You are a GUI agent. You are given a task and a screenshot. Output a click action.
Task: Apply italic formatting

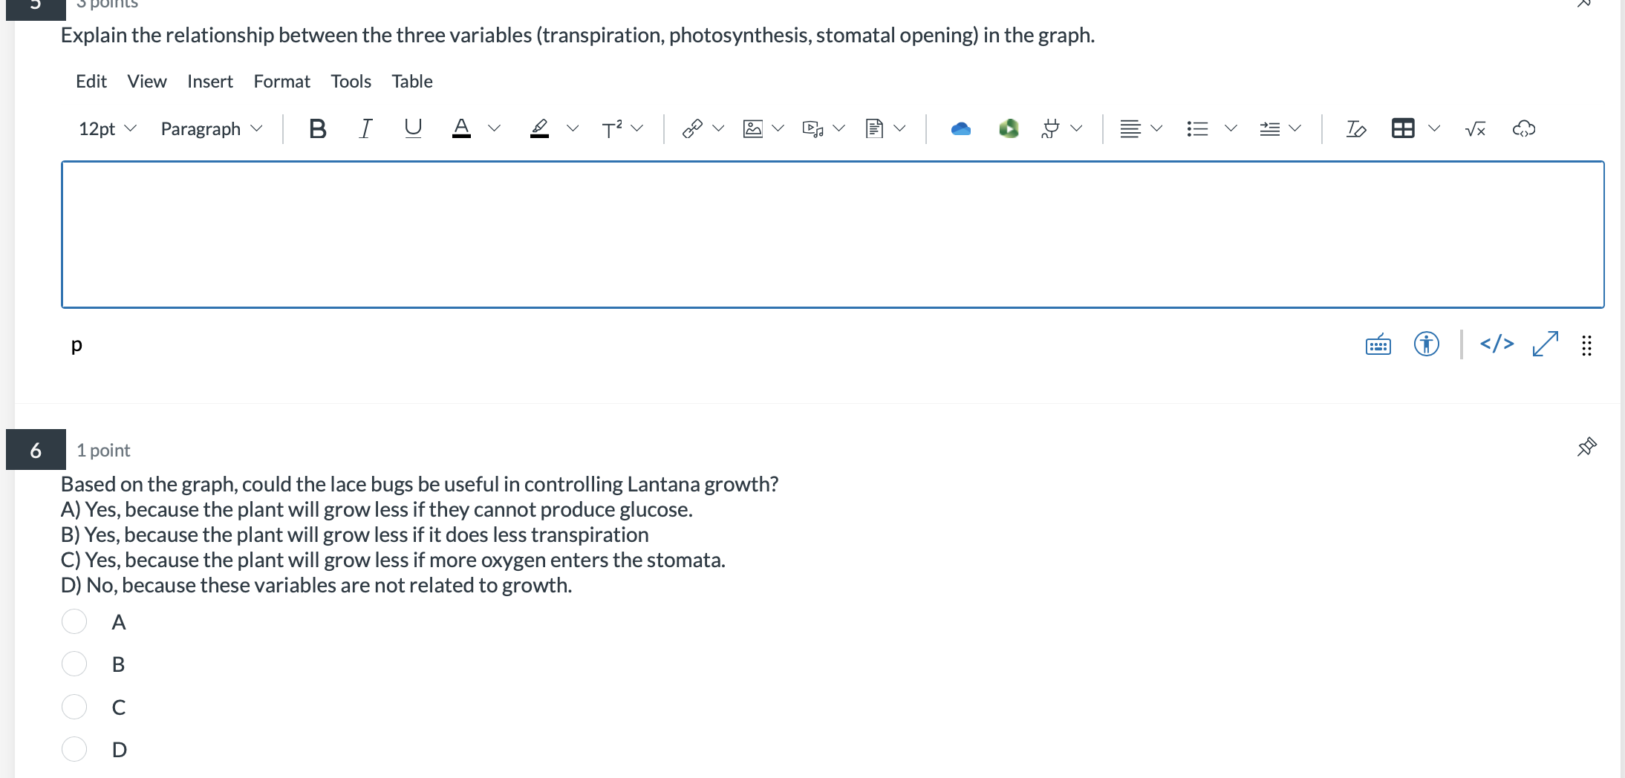pyautogui.click(x=365, y=129)
